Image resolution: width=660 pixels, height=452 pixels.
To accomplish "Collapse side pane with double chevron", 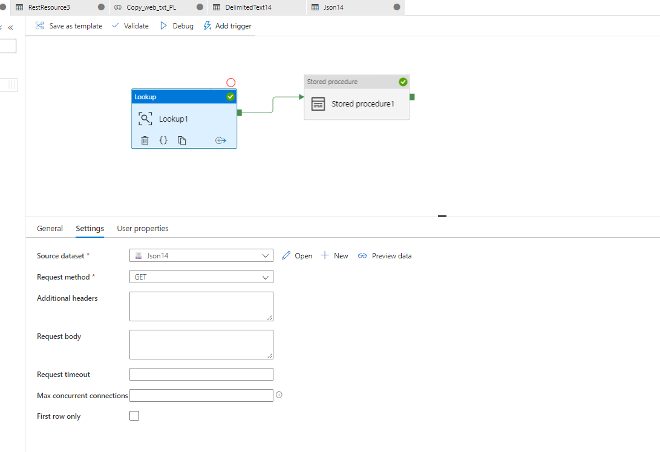I will coord(10,27).
